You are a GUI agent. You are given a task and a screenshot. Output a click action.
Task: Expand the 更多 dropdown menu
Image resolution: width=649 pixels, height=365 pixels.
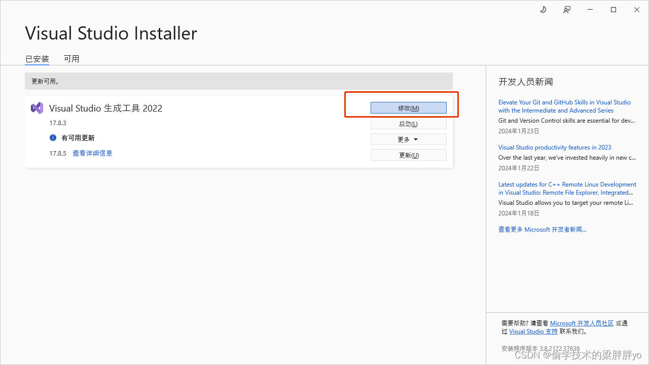[x=408, y=139]
